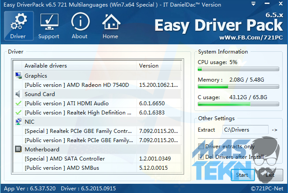Open the Support tab
Screen dimensions: 288x193
49,26
